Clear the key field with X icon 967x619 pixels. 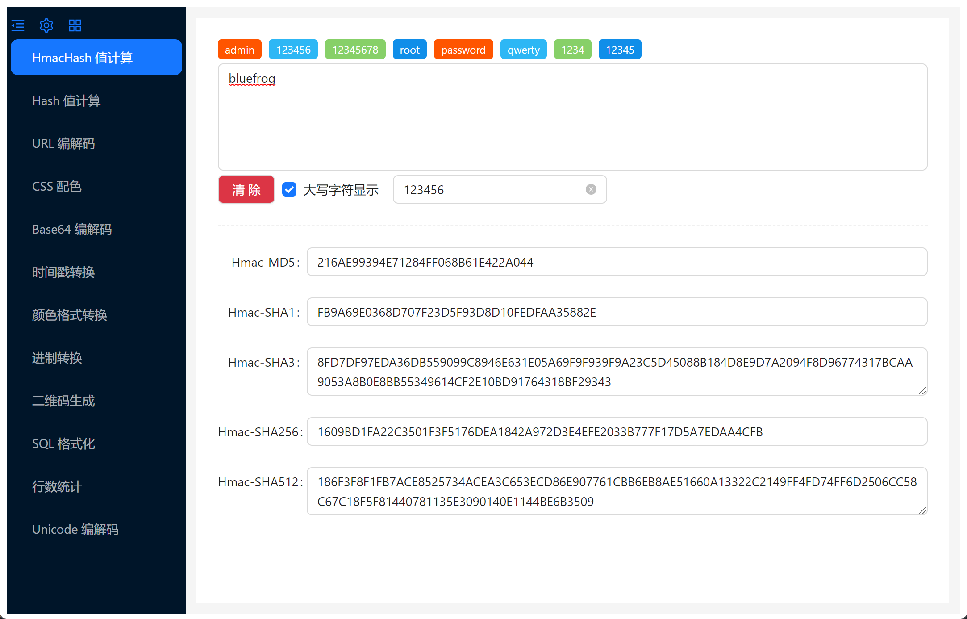(x=591, y=190)
